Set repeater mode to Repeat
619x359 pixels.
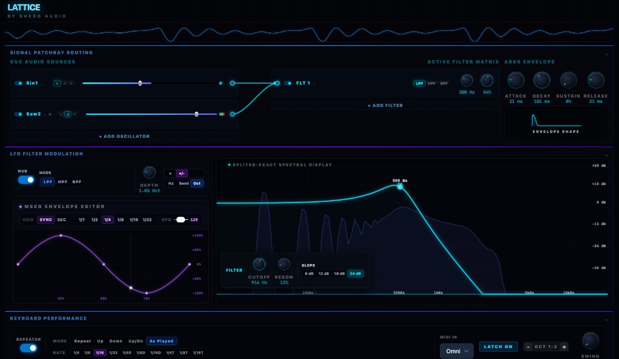(x=82, y=341)
